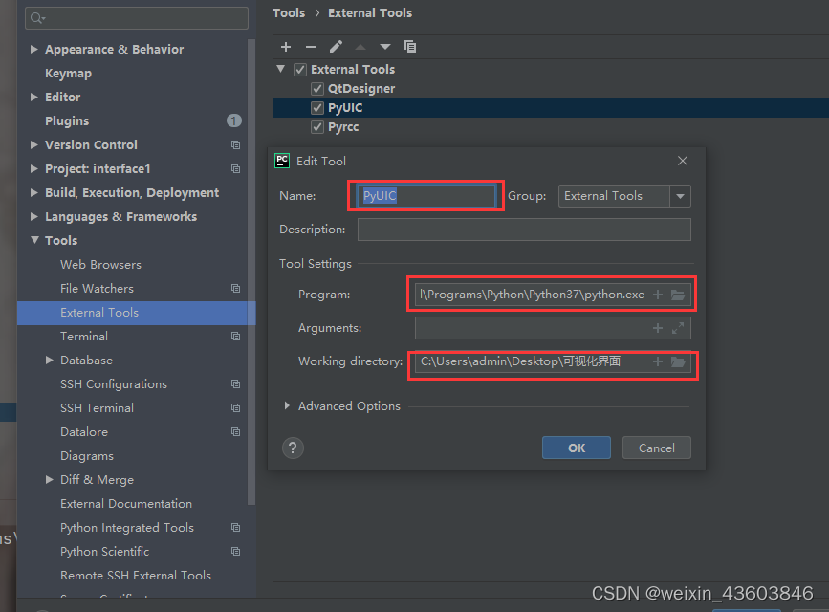Insert macro in Arguments field plus icon
Image resolution: width=829 pixels, height=612 pixels.
coord(658,328)
